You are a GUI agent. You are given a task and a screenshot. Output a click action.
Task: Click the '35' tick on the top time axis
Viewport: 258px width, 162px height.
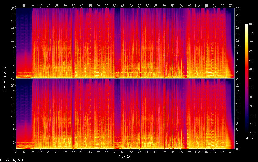[74, 5]
